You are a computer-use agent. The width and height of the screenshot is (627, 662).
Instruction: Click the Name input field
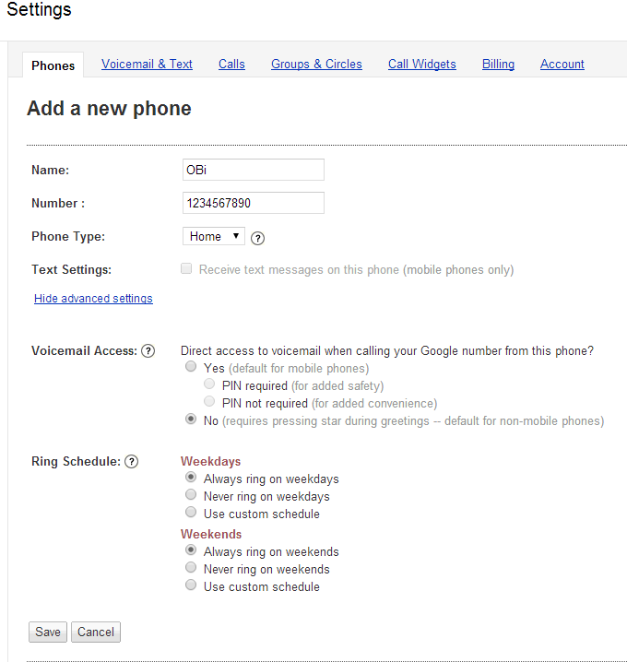coord(254,170)
